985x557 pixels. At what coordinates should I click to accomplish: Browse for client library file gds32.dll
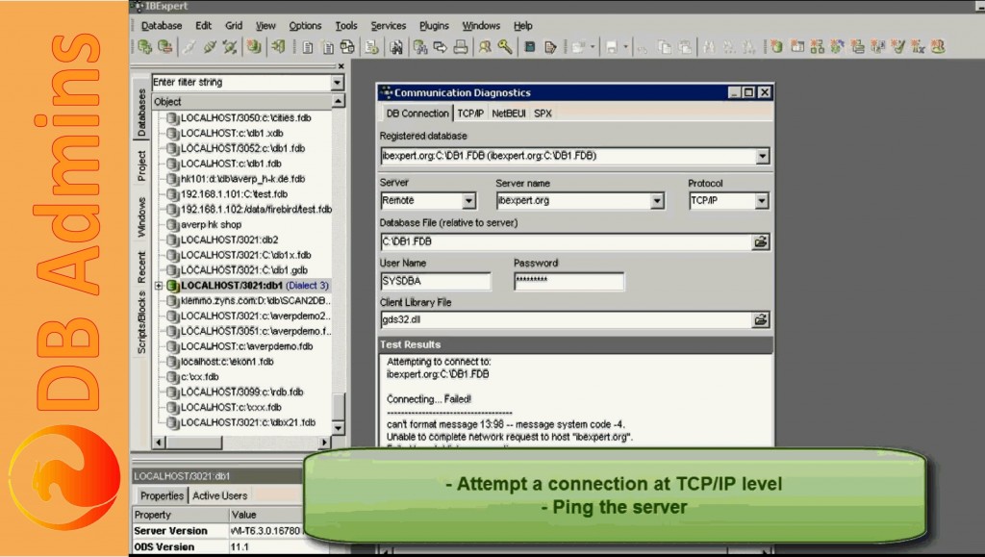(x=761, y=319)
